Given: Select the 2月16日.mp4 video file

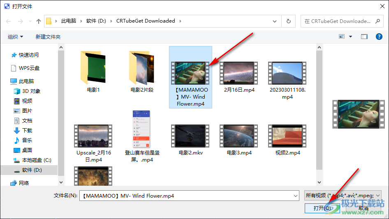Looking at the screenshot, I should pos(239,77).
